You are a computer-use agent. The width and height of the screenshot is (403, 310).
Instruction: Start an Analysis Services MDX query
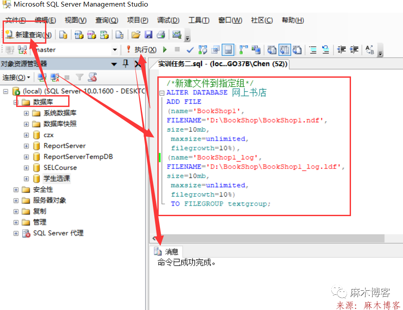(79, 34)
